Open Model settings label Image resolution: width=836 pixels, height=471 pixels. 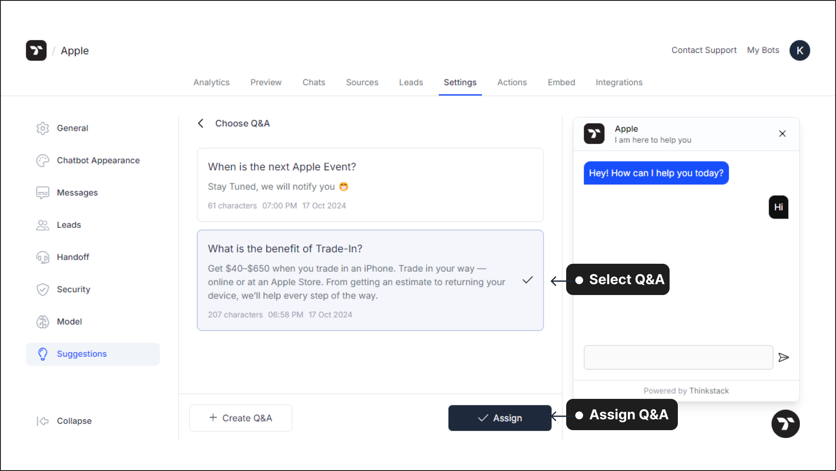pyautogui.click(x=70, y=322)
